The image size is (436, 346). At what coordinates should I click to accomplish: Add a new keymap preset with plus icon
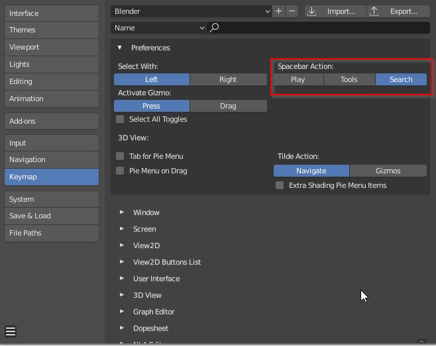(x=278, y=11)
